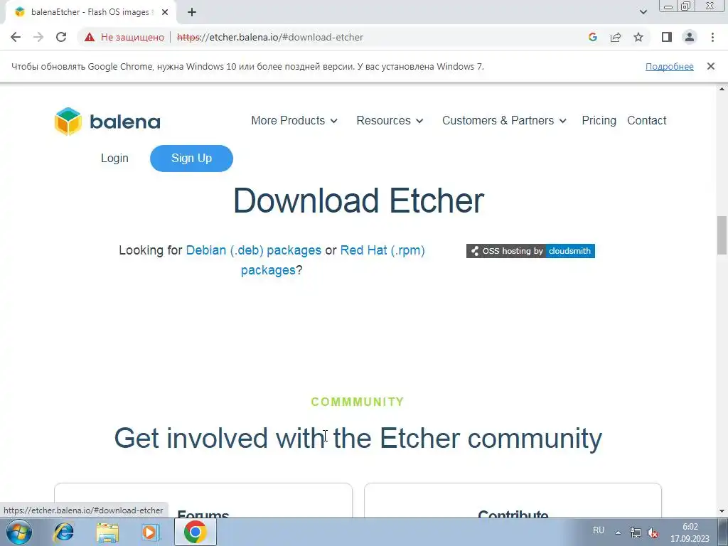728x546 pixels.
Task: Click the taskbar clock and date
Action: [x=690, y=532]
